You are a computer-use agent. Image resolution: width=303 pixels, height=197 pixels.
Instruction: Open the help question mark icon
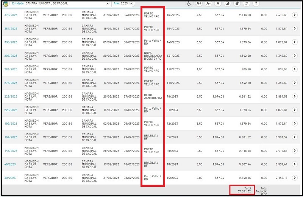[x=256, y=3]
